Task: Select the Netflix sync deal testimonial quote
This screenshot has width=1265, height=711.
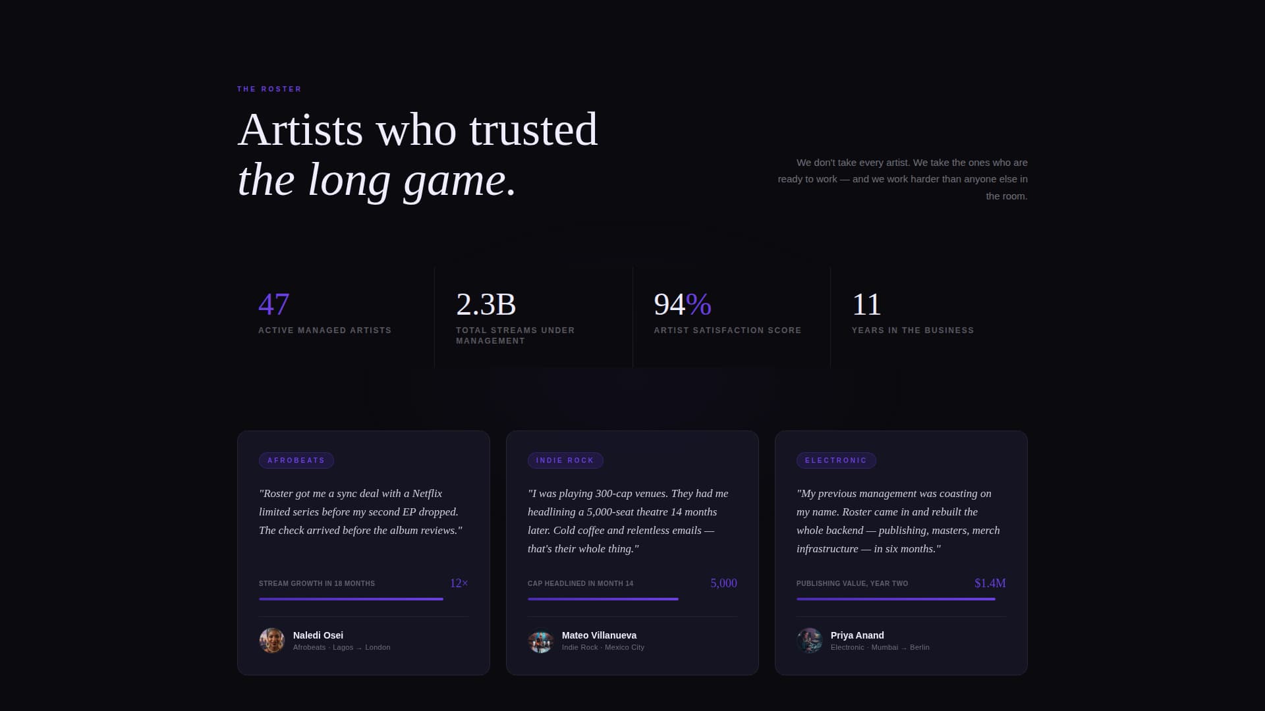Action: [361, 512]
